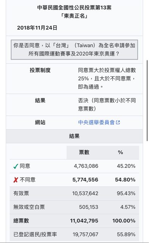The width and height of the screenshot is (149, 243).
Task: Click the external link icon beside 中央選舉委員會
Action: 118,122
